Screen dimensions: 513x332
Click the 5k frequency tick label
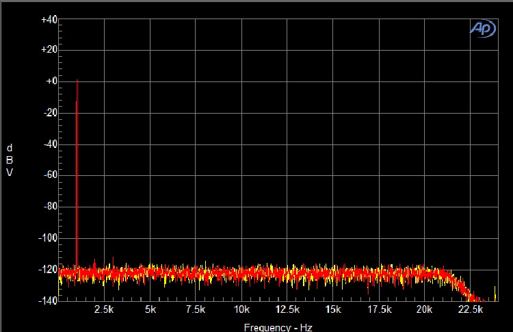click(150, 310)
